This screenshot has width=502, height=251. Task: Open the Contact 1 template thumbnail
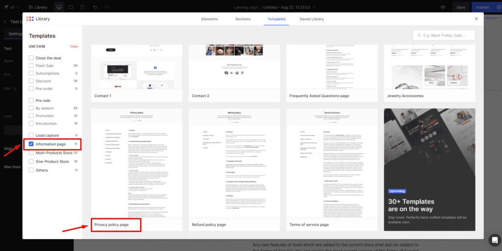(x=137, y=67)
